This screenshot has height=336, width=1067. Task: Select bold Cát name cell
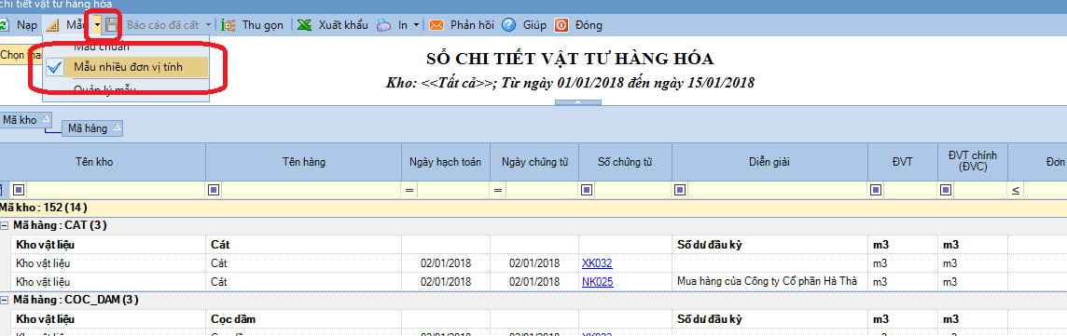point(303,244)
